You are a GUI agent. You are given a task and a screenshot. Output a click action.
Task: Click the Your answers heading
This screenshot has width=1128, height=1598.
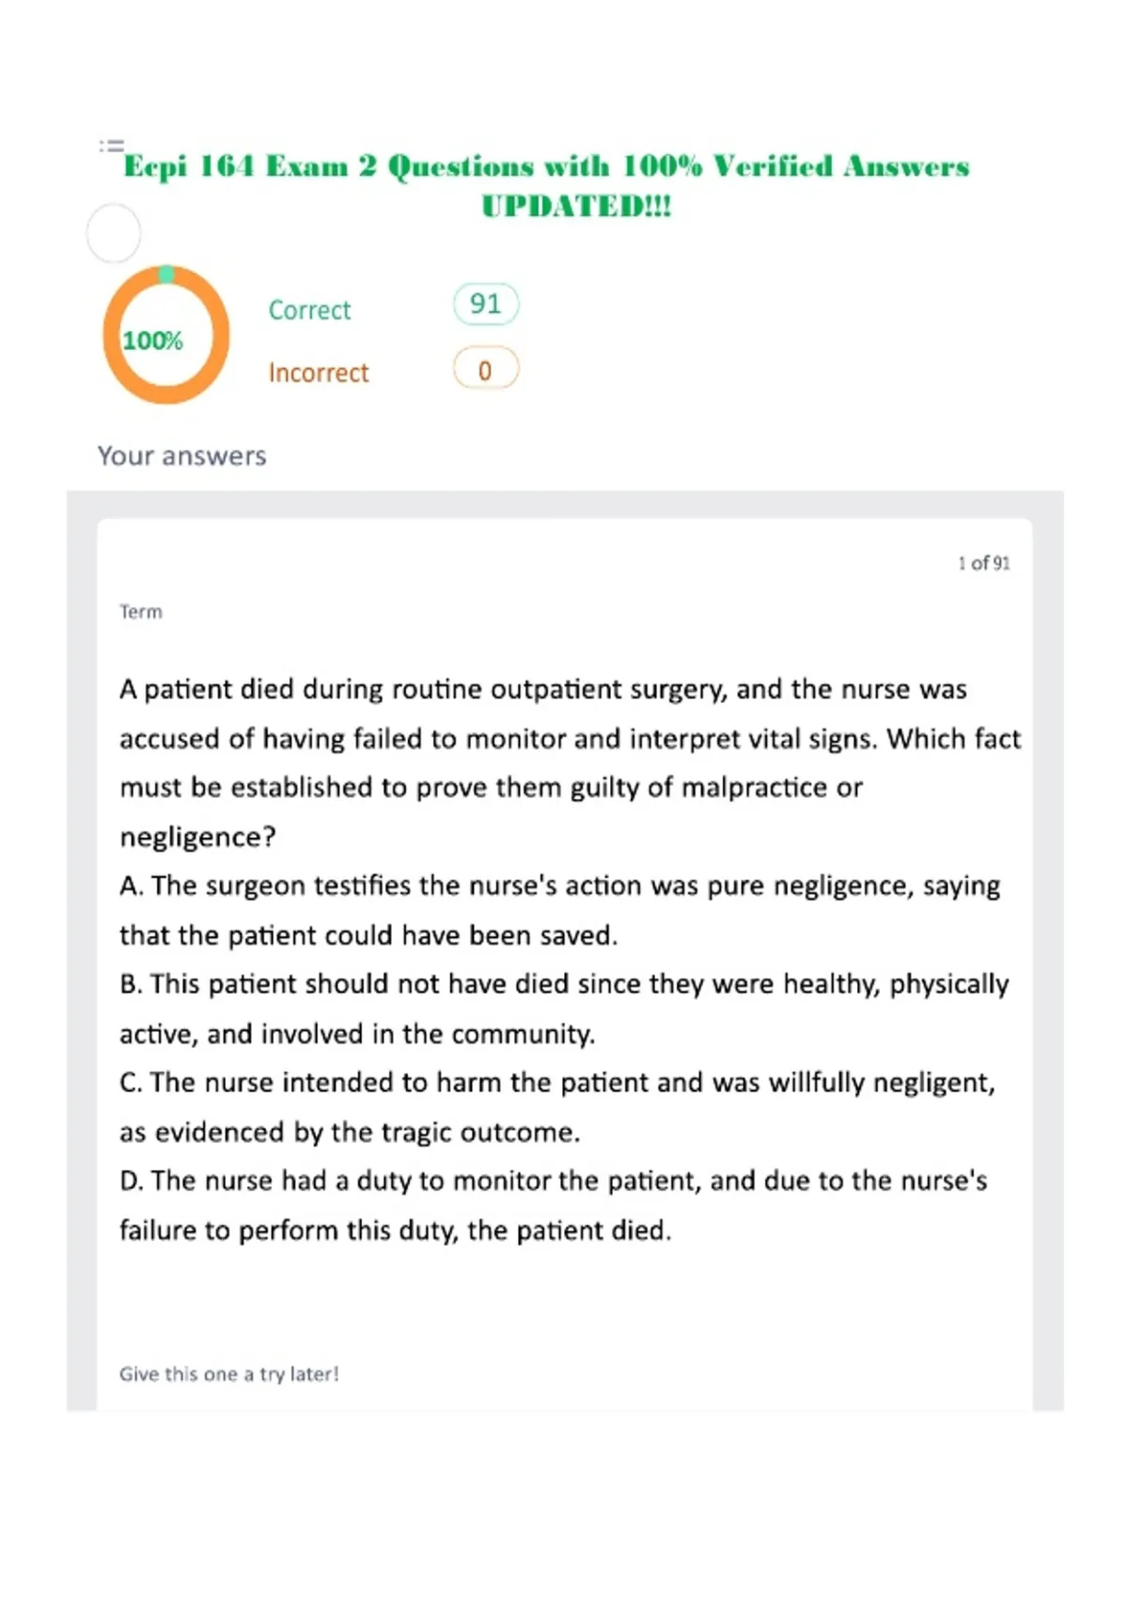[x=182, y=456]
